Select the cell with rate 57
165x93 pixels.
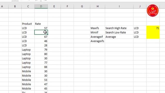pos(41,28)
